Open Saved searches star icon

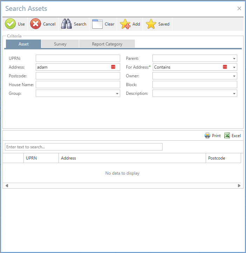pyautogui.click(x=151, y=24)
